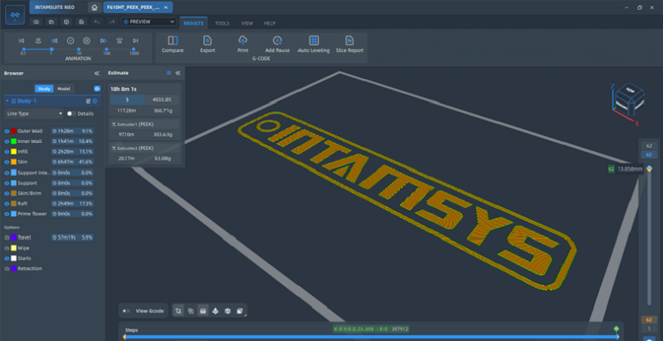Show Retraction points with the eye icon
This screenshot has height=341, width=663.
7,269
